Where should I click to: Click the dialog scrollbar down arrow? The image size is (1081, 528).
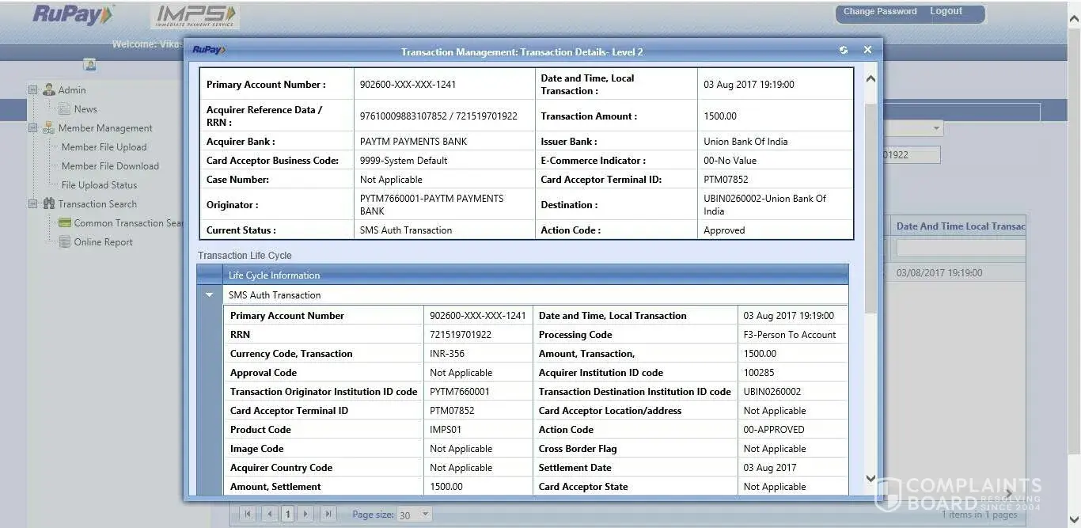pyautogui.click(x=870, y=478)
